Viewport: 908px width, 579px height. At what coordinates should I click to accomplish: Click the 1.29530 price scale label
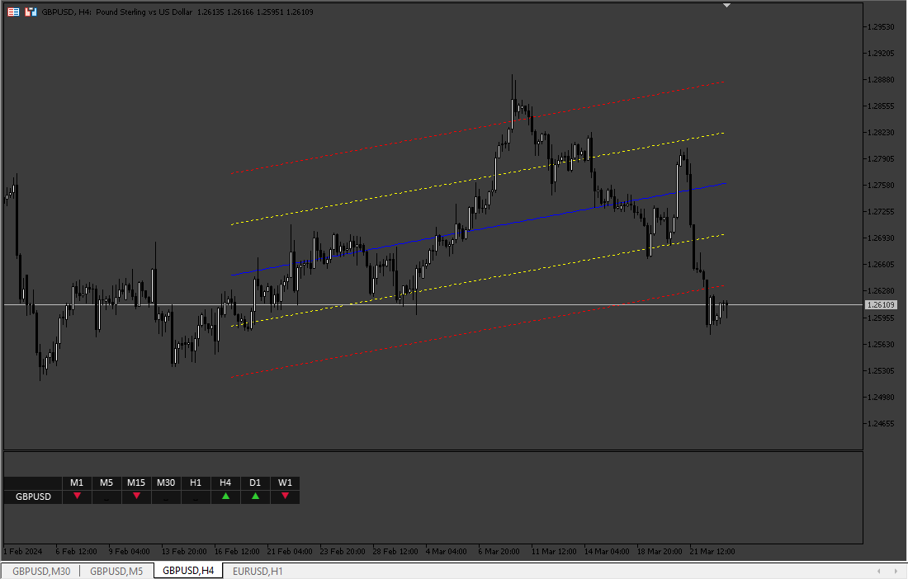point(881,26)
